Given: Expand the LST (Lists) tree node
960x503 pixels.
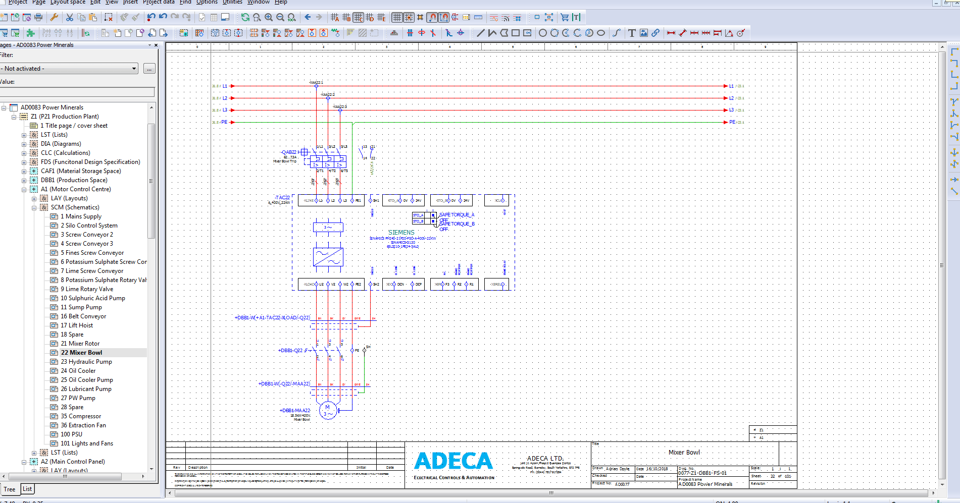Looking at the screenshot, I should pos(24,135).
